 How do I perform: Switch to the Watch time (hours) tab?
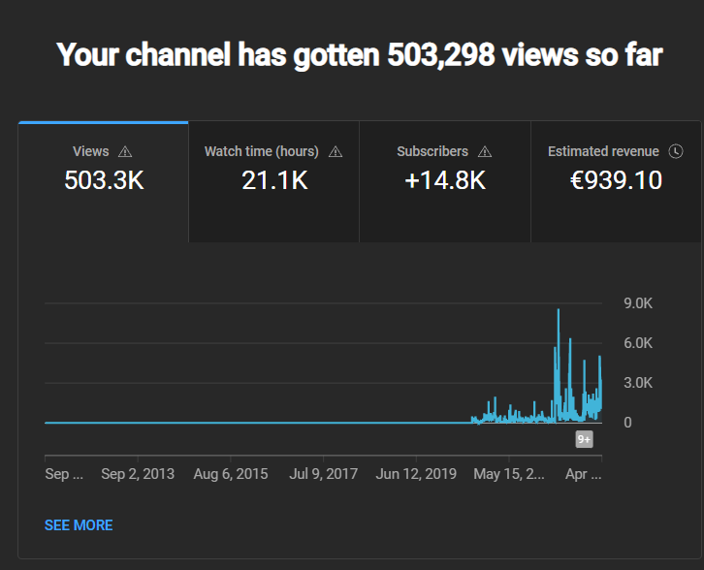point(273,182)
